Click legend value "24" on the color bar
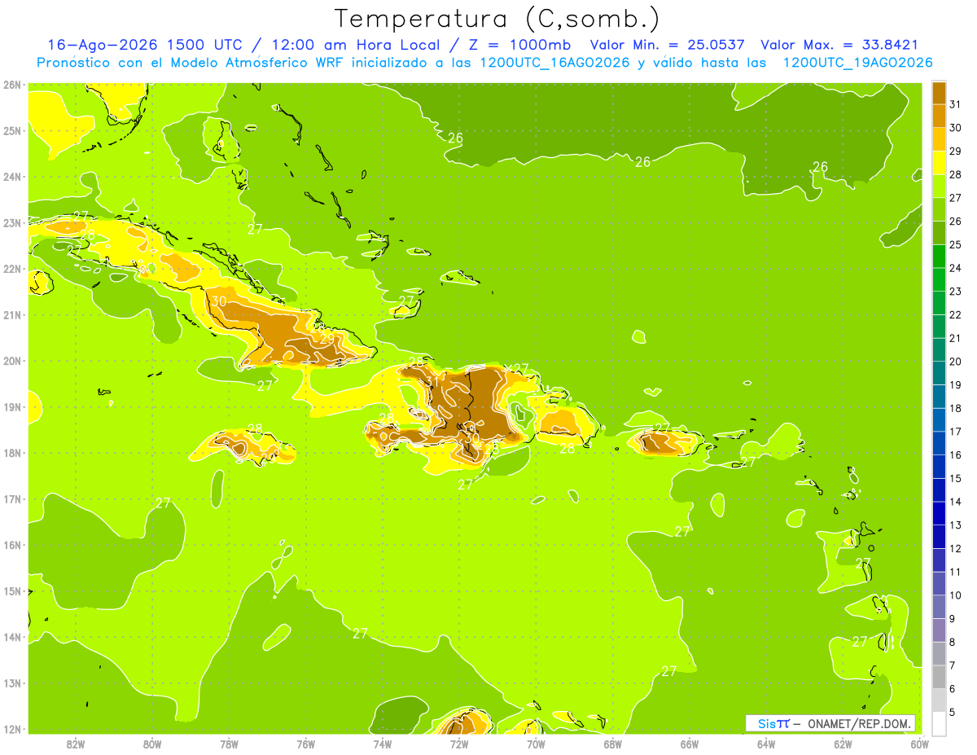The width and height of the screenshot is (977, 755). 955,268
